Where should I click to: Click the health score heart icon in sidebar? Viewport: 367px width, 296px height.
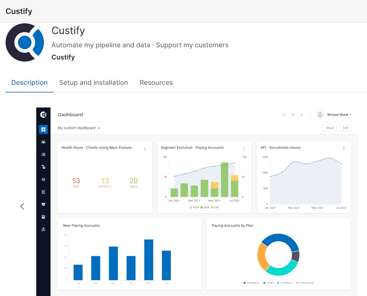point(43,204)
